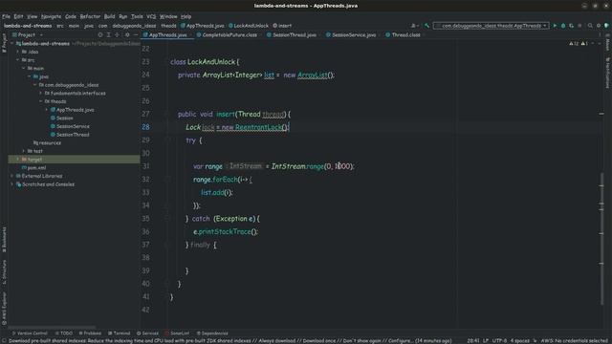
Task: Click the tool windows quick-access icon in status bar corner
Action: [4, 340]
